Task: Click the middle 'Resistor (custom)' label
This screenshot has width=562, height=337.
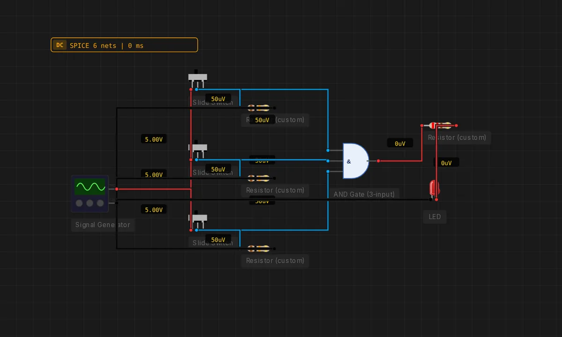Action: [x=275, y=190]
